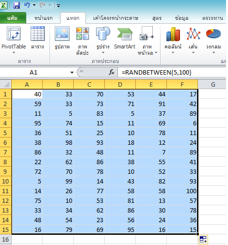
Task: Open the green แฟ้ม (File) tab
Action: (13, 18)
